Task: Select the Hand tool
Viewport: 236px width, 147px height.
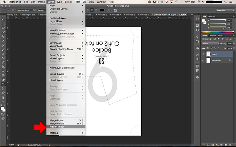Action: (x=3, y=97)
